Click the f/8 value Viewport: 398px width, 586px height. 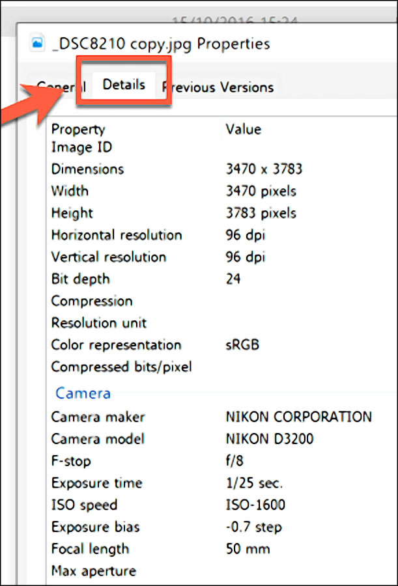click(235, 461)
